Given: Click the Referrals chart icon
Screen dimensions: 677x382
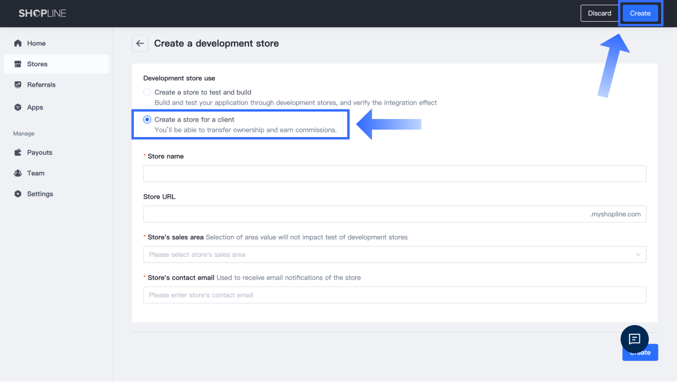Looking at the screenshot, I should pyautogui.click(x=18, y=84).
